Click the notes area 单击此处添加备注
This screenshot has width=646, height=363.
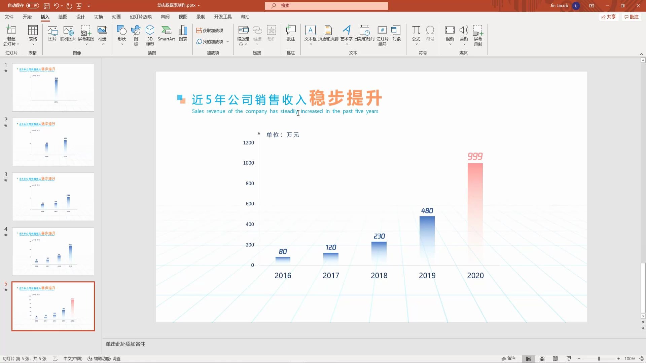click(x=125, y=344)
